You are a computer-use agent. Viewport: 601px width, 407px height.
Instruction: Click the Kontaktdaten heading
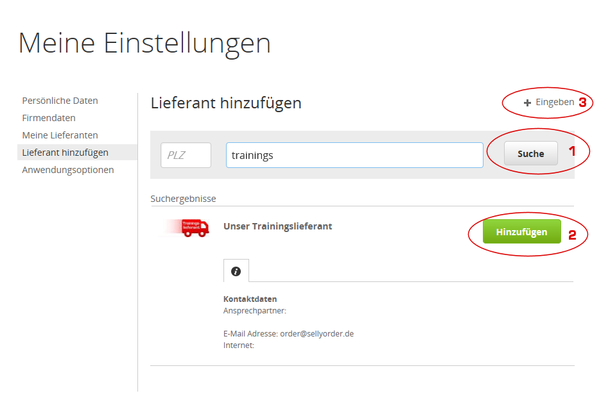click(x=250, y=299)
